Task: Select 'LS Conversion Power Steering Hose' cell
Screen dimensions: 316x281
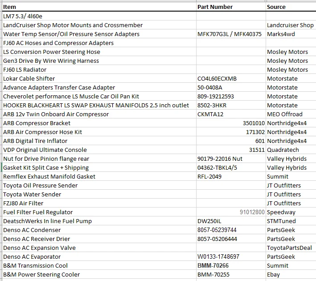Action: coord(99,52)
